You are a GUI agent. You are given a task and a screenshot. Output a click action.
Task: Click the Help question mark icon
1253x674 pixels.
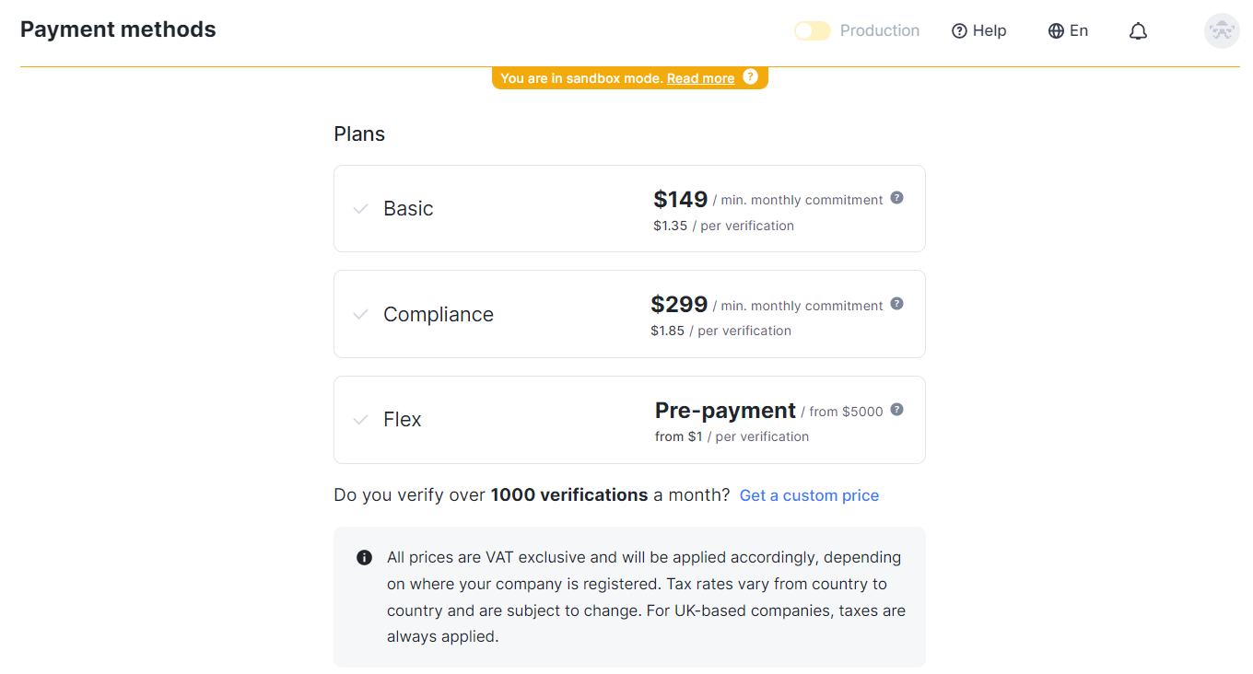tap(959, 31)
